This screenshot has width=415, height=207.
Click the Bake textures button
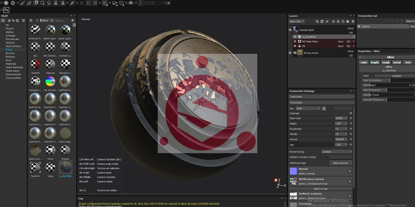341,163
